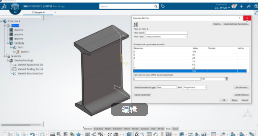Click the plus add icon in top bar
Viewport: 258px width, 136px height.
[241, 6]
